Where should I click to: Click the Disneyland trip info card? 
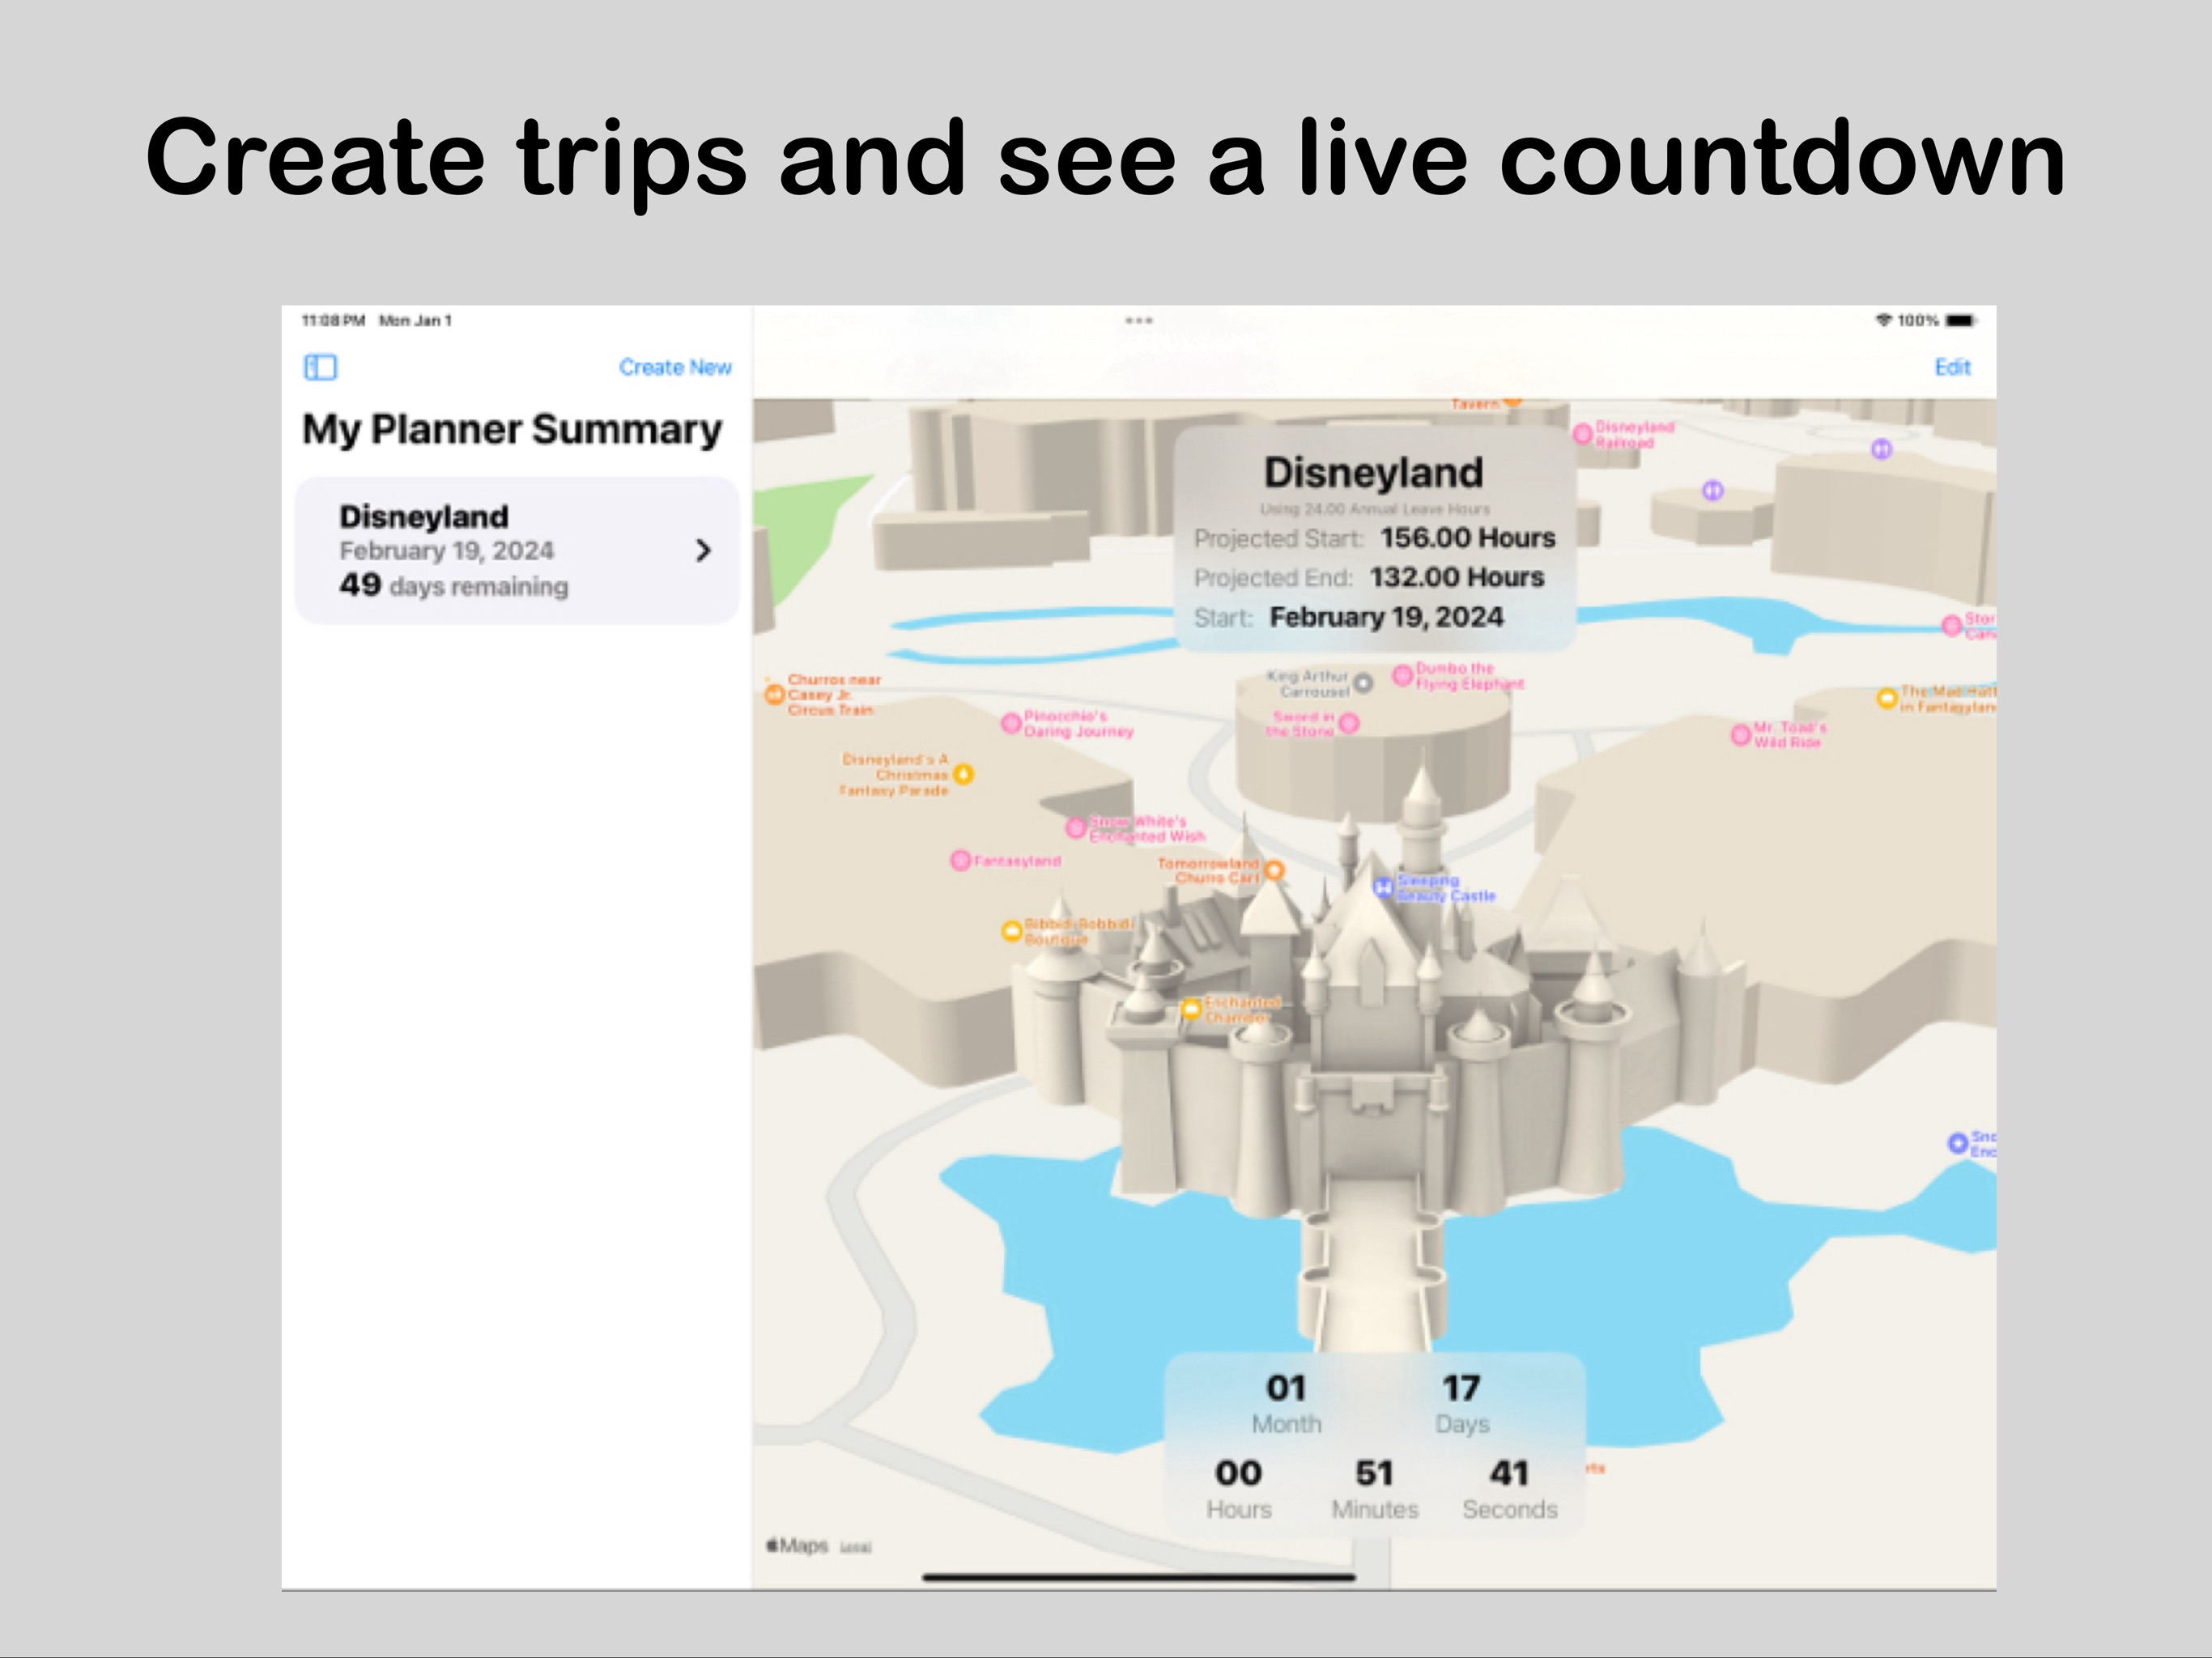[1374, 540]
